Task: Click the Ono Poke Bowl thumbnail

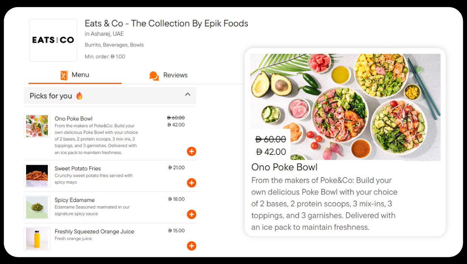Action: [x=37, y=126]
